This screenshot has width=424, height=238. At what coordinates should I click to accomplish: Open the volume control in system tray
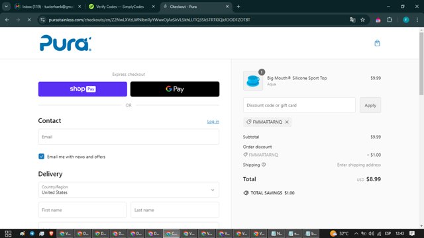pos(371,233)
